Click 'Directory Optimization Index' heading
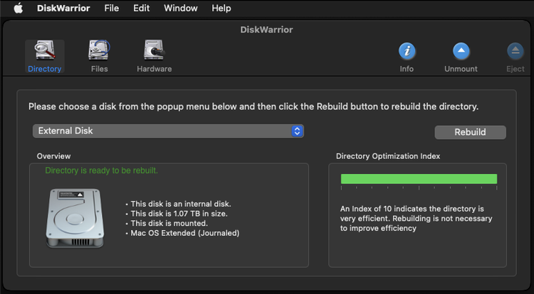534x294 pixels. coord(388,156)
